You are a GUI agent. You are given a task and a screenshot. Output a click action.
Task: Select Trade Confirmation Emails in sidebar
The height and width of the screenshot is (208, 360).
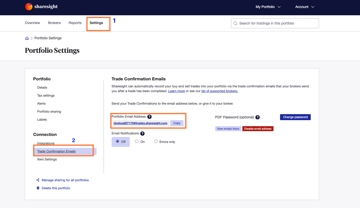pyautogui.click(x=65, y=151)
